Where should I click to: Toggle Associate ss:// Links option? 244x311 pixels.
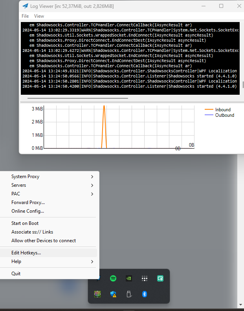32,232
